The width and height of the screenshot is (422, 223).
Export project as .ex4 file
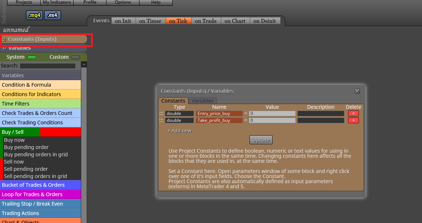pyautogui.click(x=53, y=15)
